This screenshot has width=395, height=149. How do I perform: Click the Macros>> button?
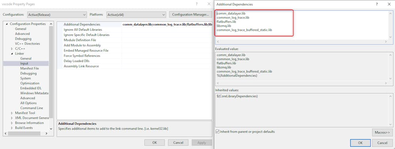coord(382,132)
